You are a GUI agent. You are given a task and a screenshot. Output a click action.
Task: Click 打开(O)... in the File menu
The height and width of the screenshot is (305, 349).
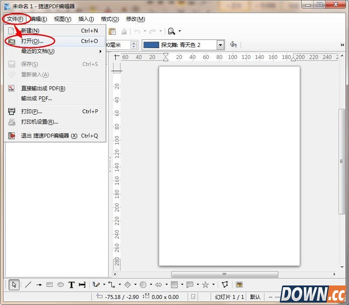click(x=33, y=41)
